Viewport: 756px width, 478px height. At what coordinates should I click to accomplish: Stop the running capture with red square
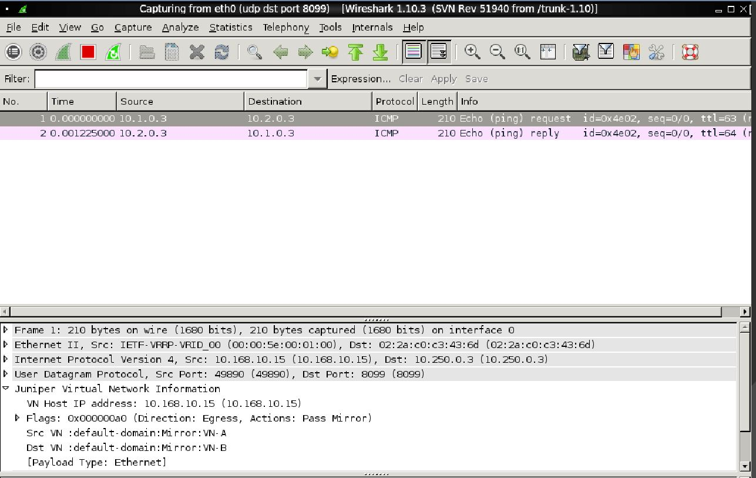tap(88, 52)
